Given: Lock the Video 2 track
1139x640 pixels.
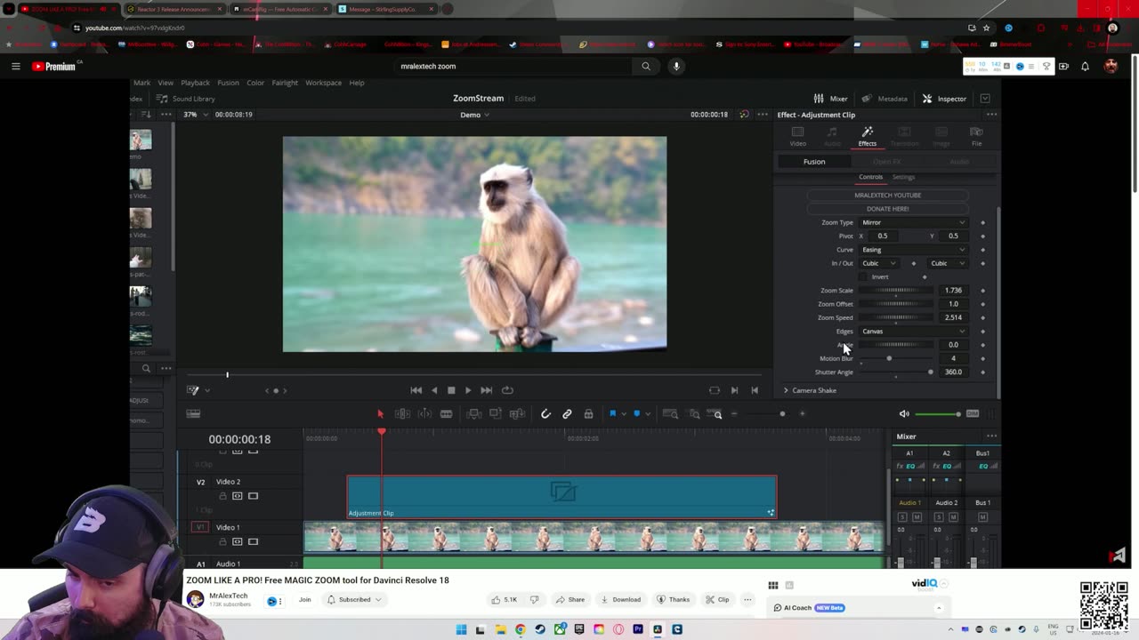Looking at the screenshot, I should pyautogui.click(x=222, y=496).
